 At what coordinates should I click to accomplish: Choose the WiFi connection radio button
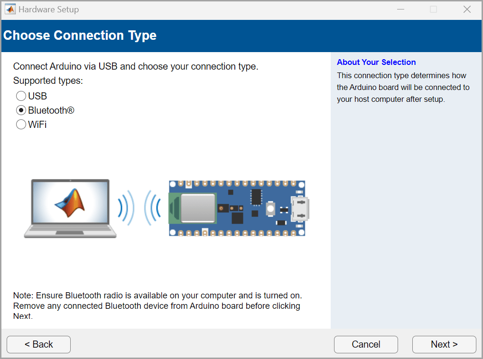coord(21,125)
